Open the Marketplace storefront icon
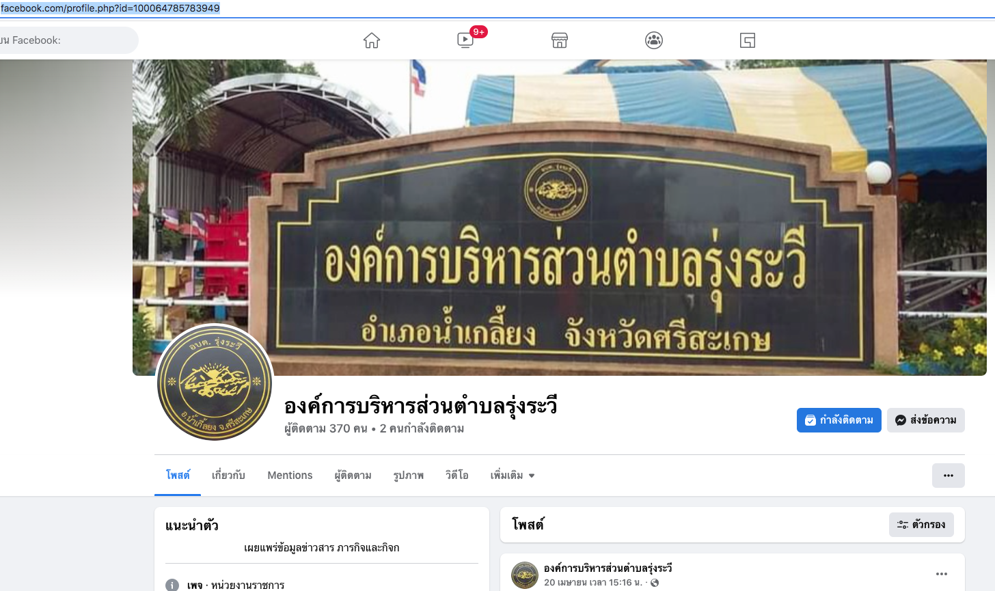Viewport: 995px width, 591px height. [560, 41]
